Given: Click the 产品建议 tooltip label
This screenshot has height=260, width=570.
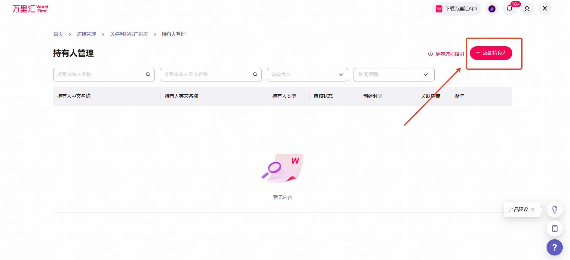Looking at the screenshot, I should tap(519, 210).
